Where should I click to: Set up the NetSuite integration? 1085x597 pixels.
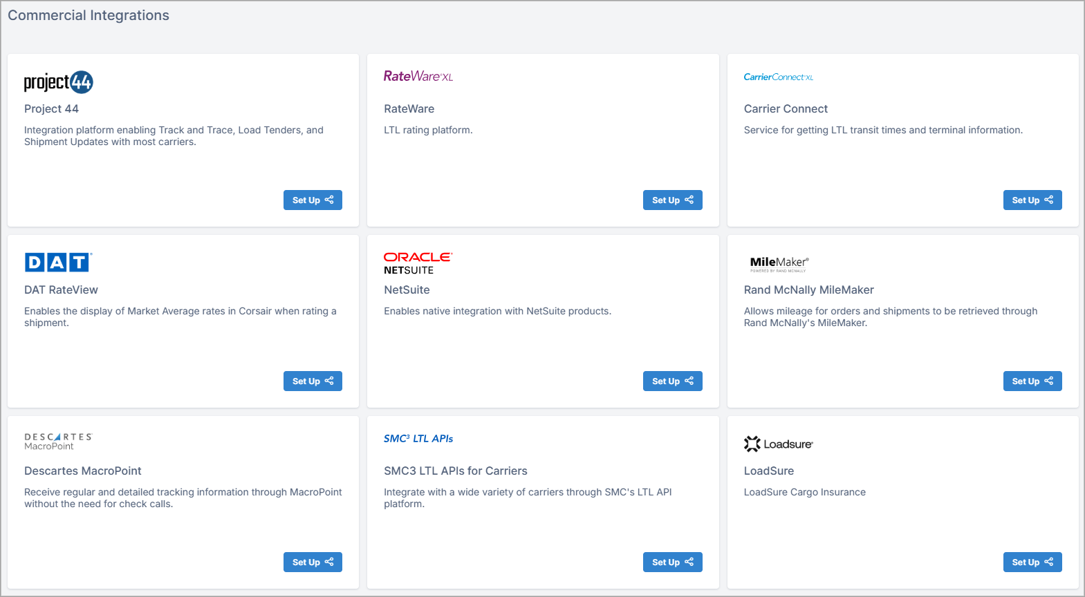pos(672,381)
